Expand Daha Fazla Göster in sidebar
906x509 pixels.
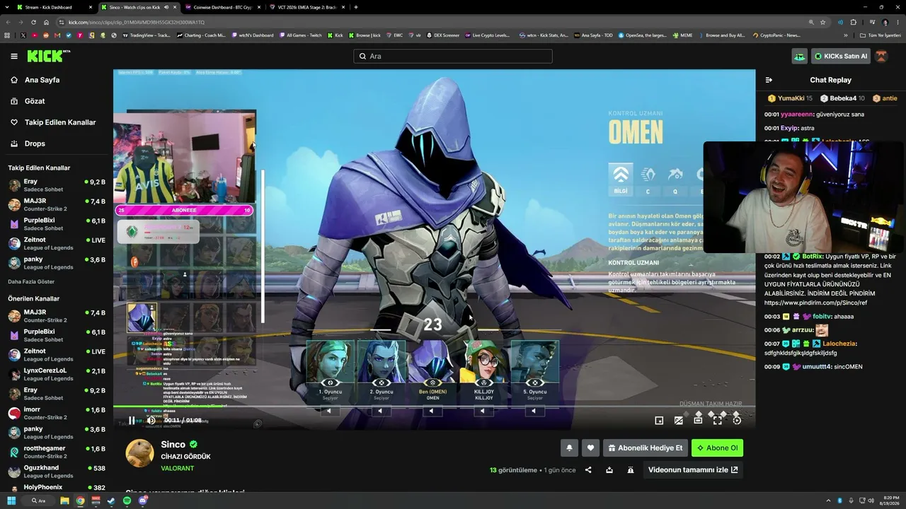pyautogui.click(x=31, y=281)
